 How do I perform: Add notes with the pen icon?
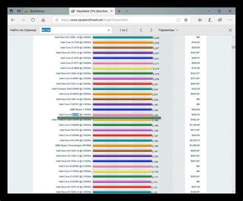click(210, 20)
